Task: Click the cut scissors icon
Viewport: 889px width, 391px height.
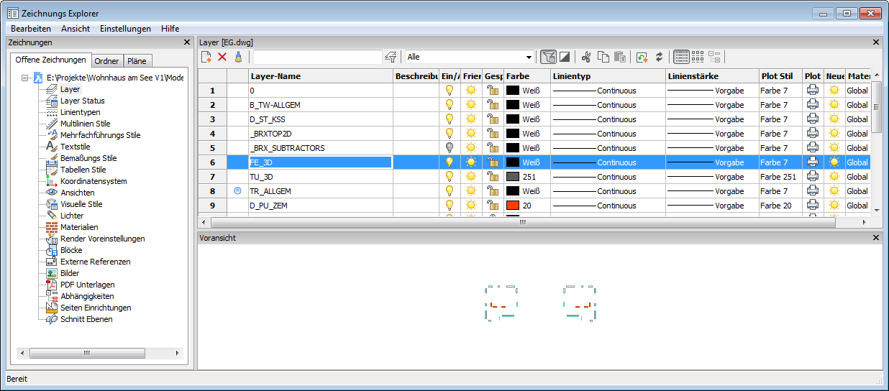Action: click(586, 57)
